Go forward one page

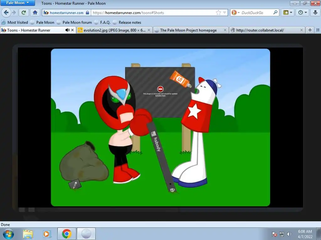[14, 12]
